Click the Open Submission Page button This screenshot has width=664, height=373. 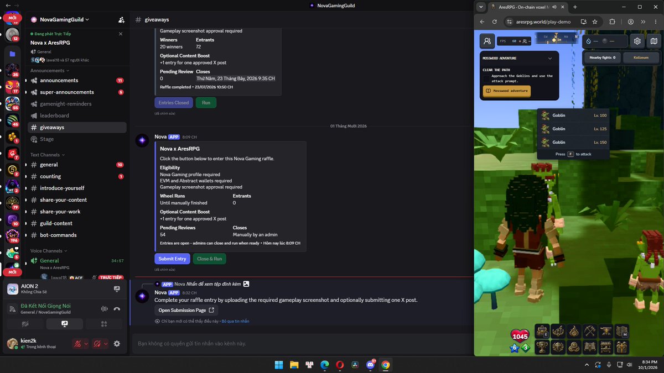click(186, 310)
